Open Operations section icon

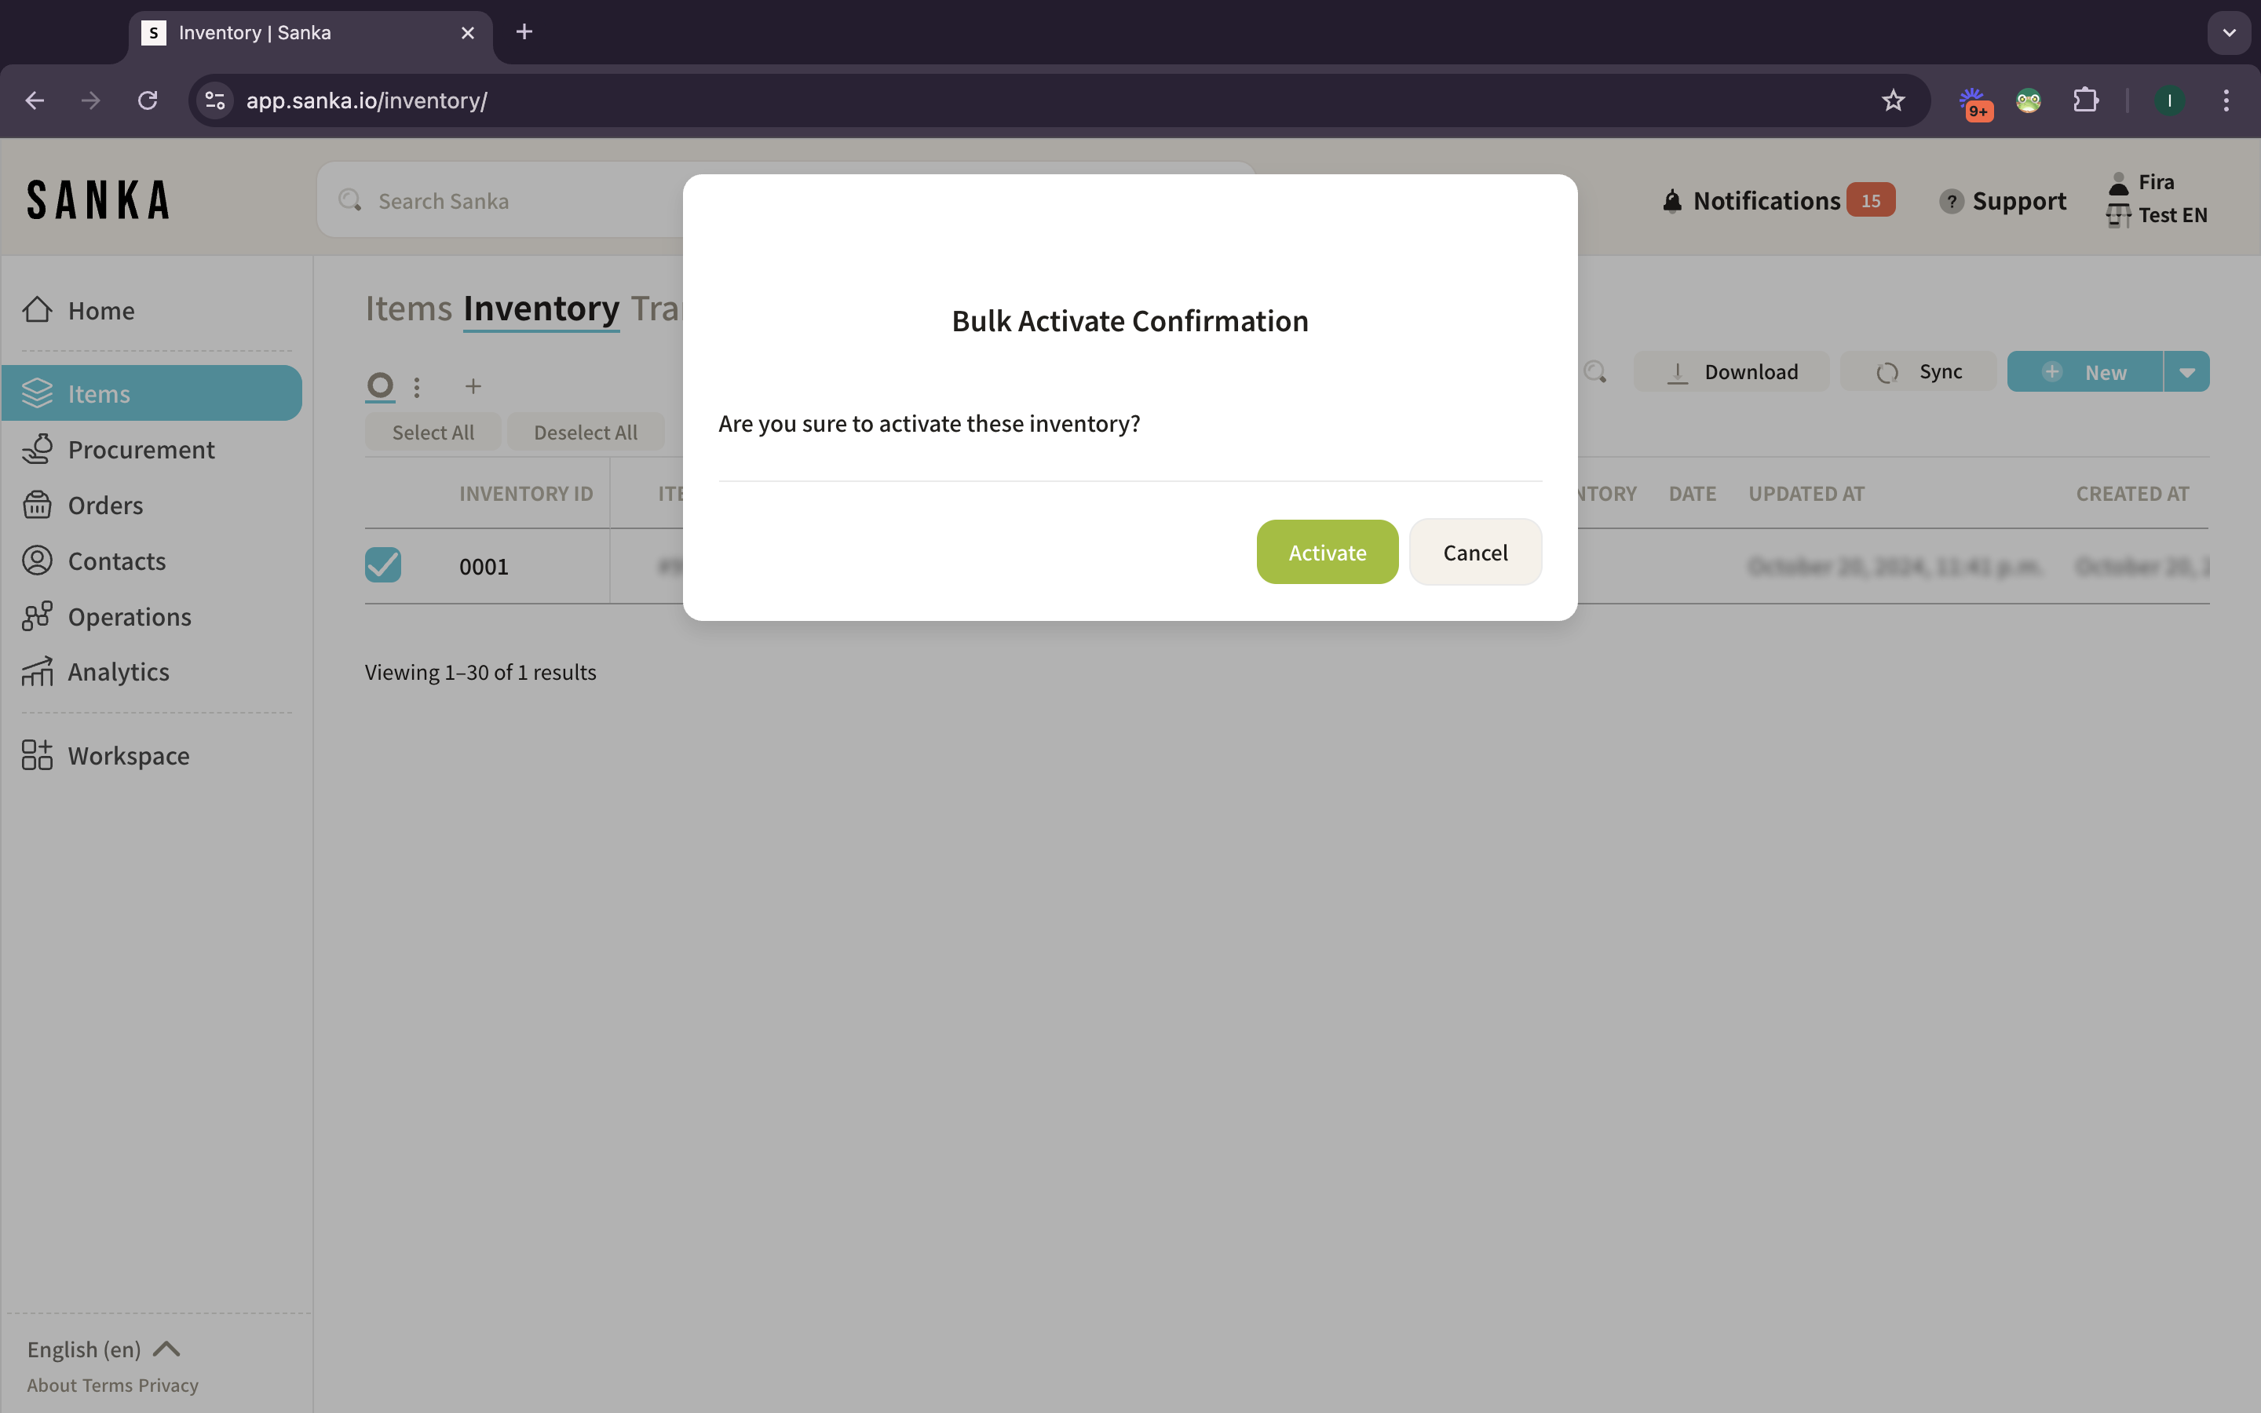(38, 617)
